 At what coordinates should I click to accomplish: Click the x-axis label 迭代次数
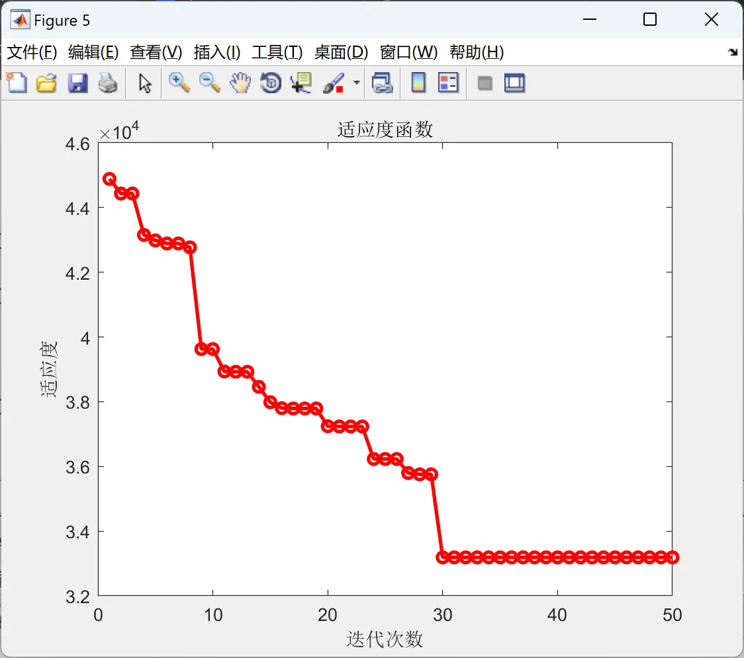click(385, 639)
